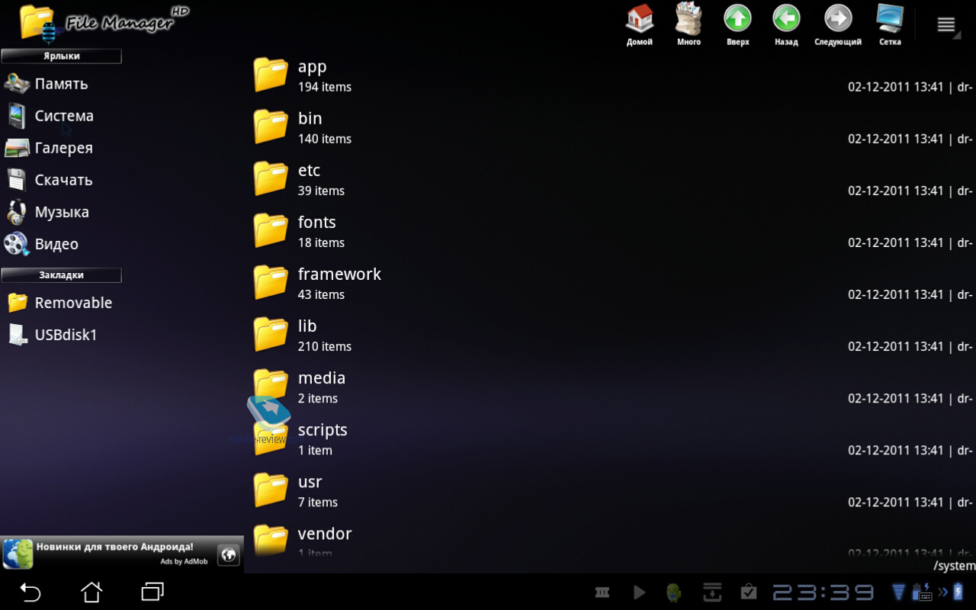Open the system clock 23:39
The image size is (976, 610).
823,592
